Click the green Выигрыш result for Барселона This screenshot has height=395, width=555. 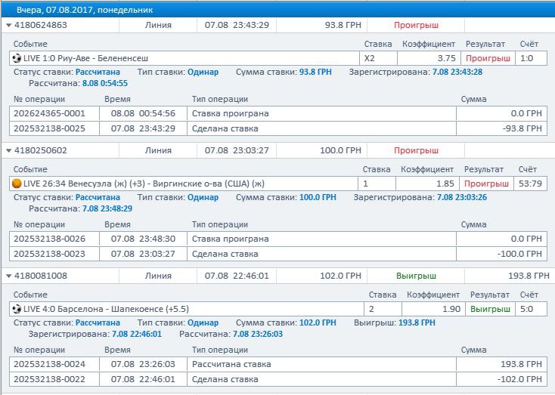490,309
